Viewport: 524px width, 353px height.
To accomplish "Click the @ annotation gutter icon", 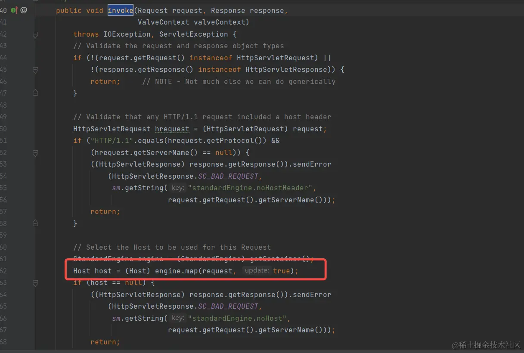I will 24,10.
